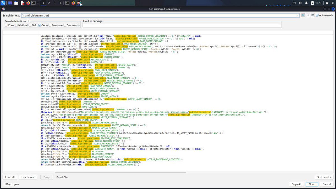Click the Load all button
This screenshot has width=336, height=189.
click(x=10, y=177)
